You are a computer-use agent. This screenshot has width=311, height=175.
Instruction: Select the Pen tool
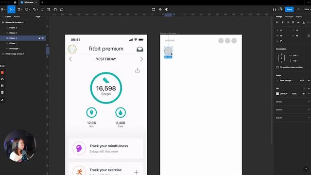point(34,9)
